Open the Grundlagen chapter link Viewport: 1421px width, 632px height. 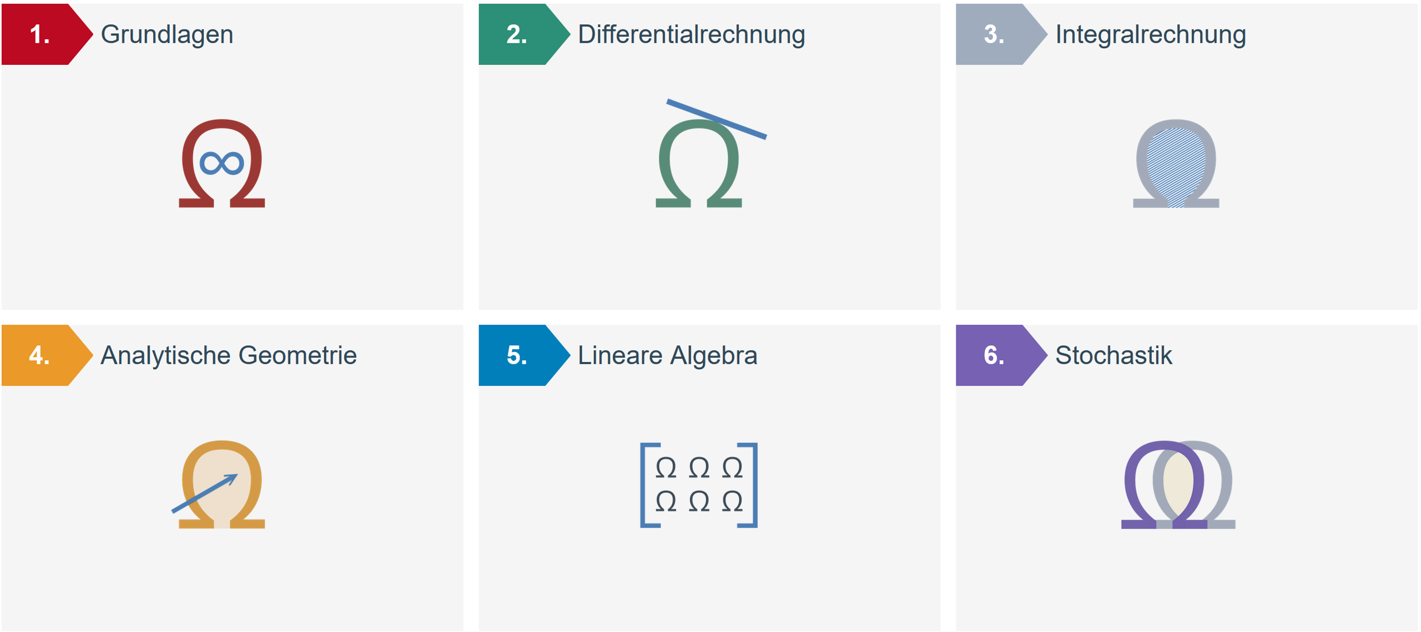(x=167, y=35)
